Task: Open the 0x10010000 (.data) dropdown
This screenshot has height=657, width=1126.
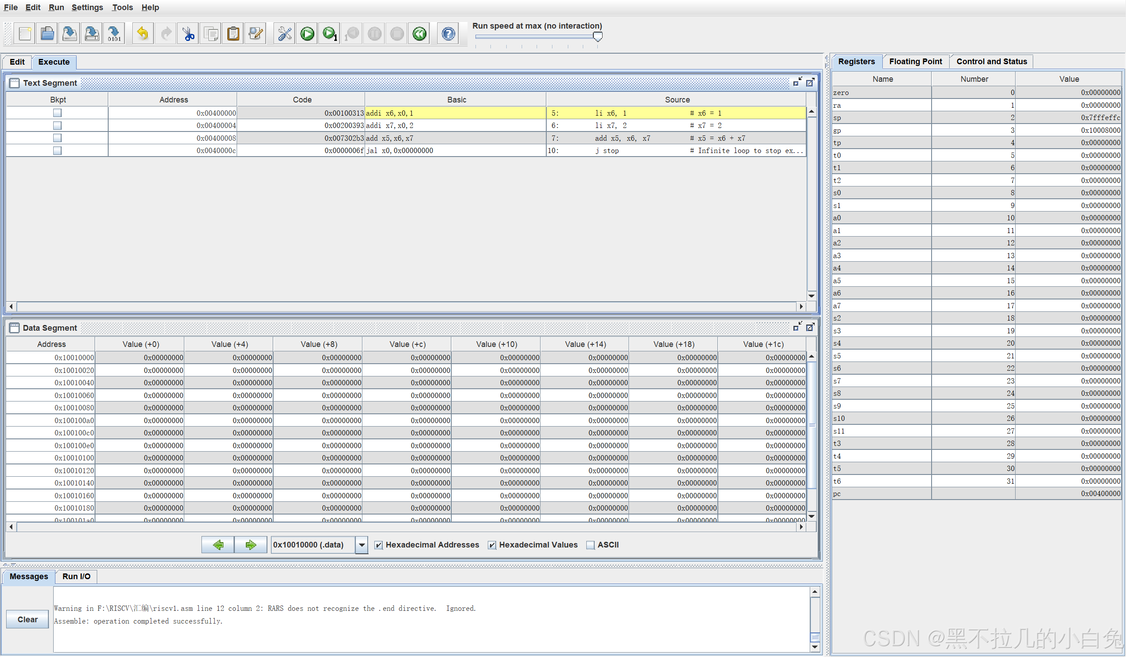Action: pyautogui.click(x=362, y=545)
